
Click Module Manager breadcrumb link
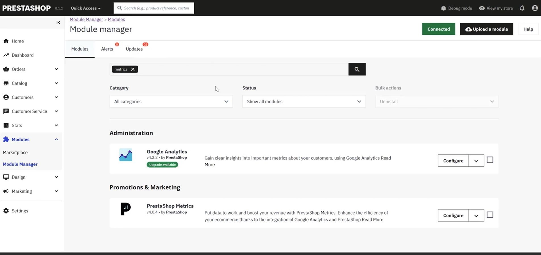[86, 19]
